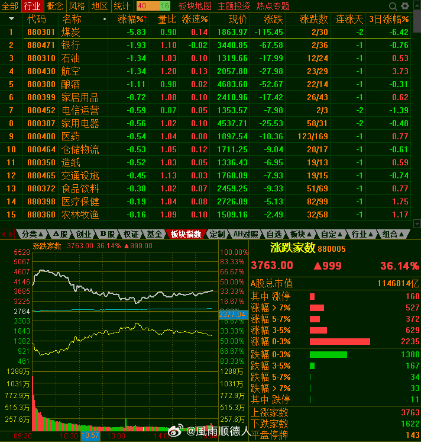This screenshot has height=442, width=421.
Task: Switch to the 统计 tab
Action: 122,6
